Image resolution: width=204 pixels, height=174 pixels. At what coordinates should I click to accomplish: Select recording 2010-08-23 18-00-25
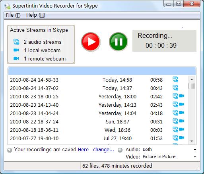click(x=98, y=96)
